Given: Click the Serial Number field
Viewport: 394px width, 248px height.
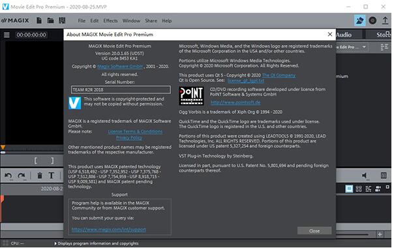Looking at the screenshot, I should 121,90.
